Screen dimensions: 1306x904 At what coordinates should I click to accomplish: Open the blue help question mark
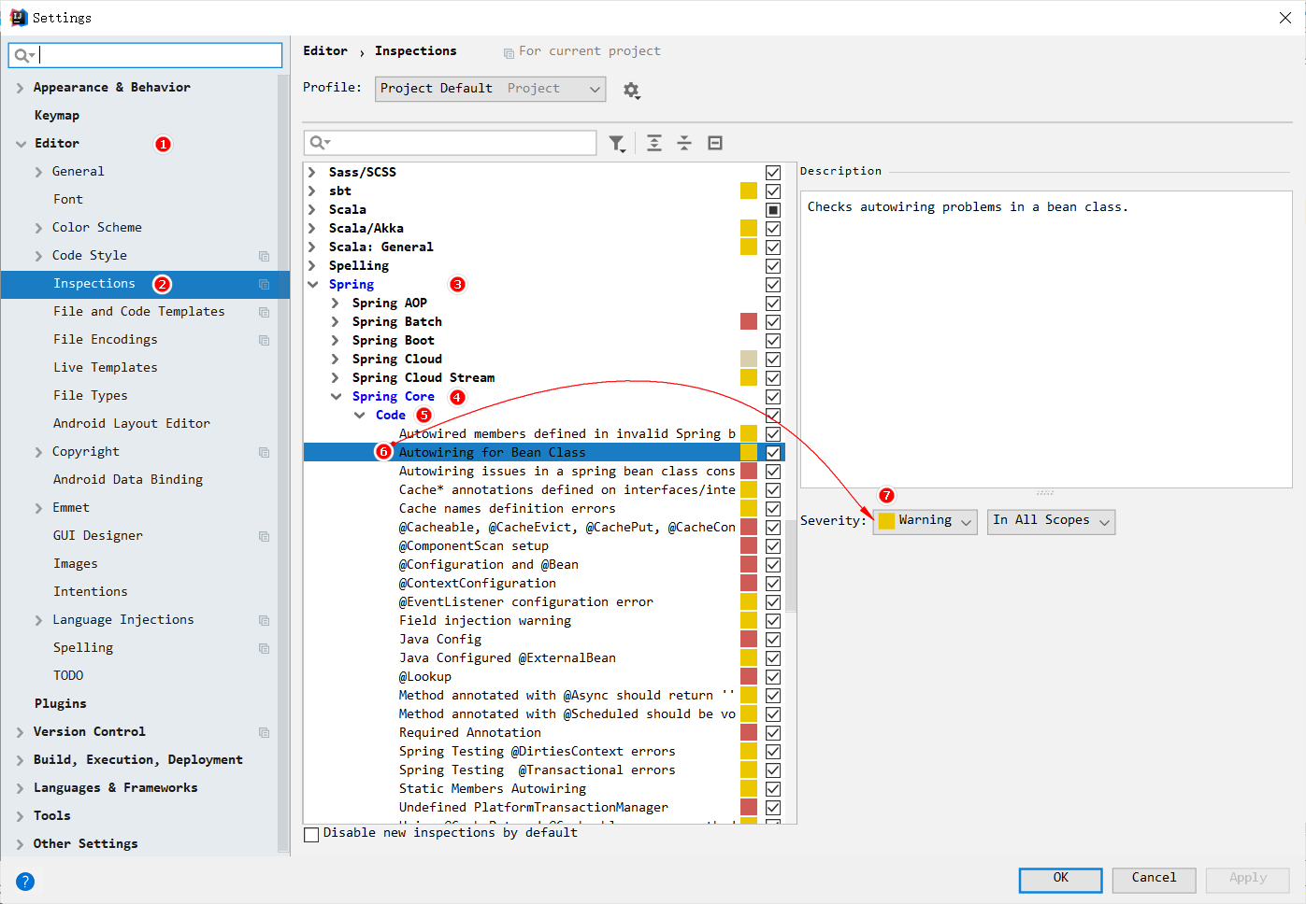pyautogui.click(x=25, y=881)
